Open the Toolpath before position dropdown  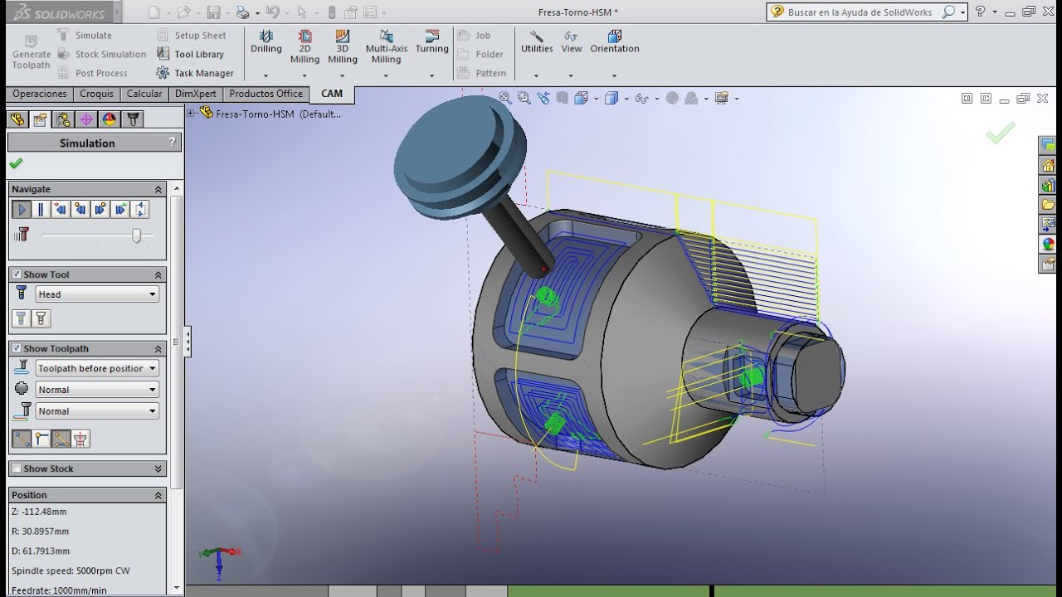(x=97, y=368)
